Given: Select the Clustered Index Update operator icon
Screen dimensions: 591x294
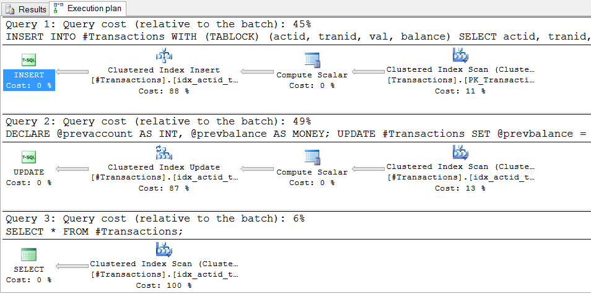Looking at the screenshot, I should (x=164, y=153).
